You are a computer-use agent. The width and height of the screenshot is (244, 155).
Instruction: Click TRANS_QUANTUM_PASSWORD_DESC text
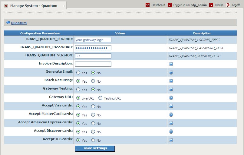click(x=196, y=48)
